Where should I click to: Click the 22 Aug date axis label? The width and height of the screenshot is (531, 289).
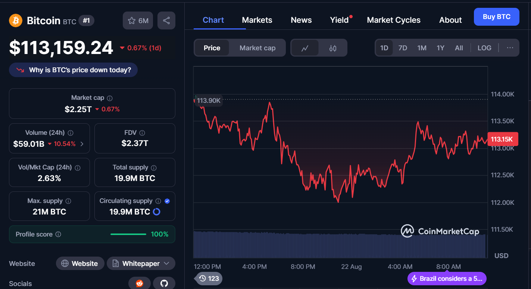(351, 267)
